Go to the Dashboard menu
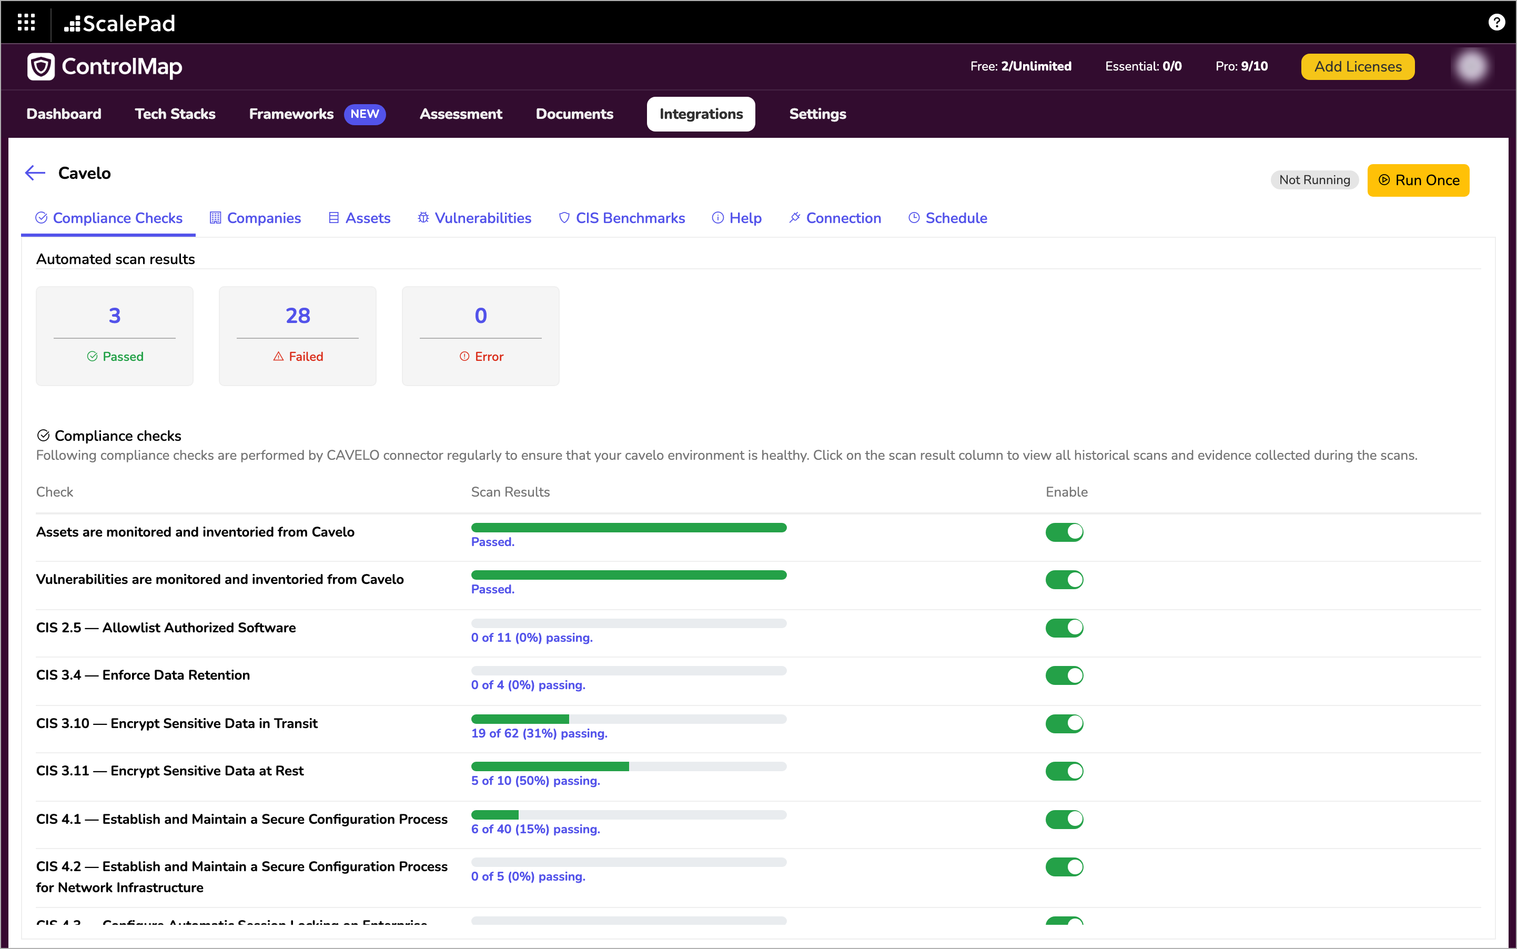This screenshot has height=949, width=1517. point(64,114)
